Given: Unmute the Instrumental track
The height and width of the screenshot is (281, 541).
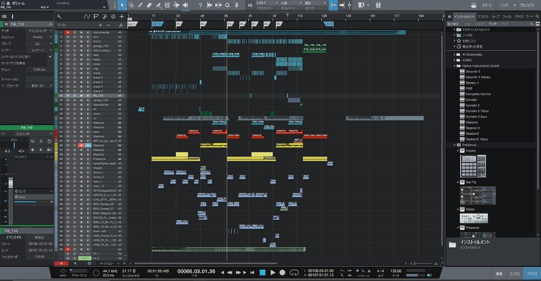Looking at the screenshot, I should pos(68,32).
